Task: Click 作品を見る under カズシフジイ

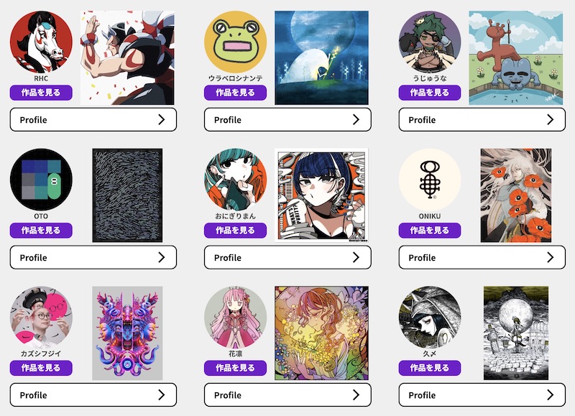Action: (x=41, y=368)
